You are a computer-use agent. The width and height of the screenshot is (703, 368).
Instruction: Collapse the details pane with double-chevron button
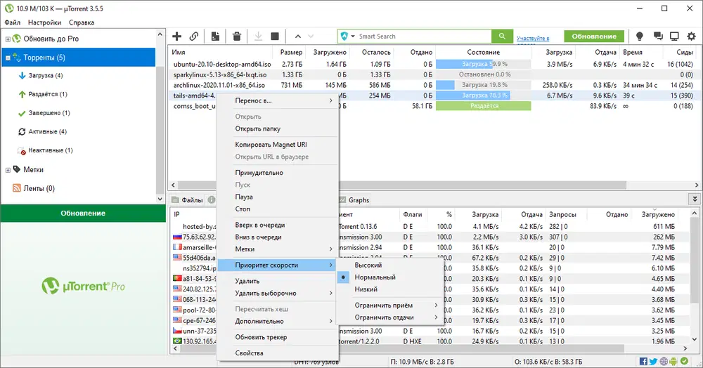(x=695, y=199)
